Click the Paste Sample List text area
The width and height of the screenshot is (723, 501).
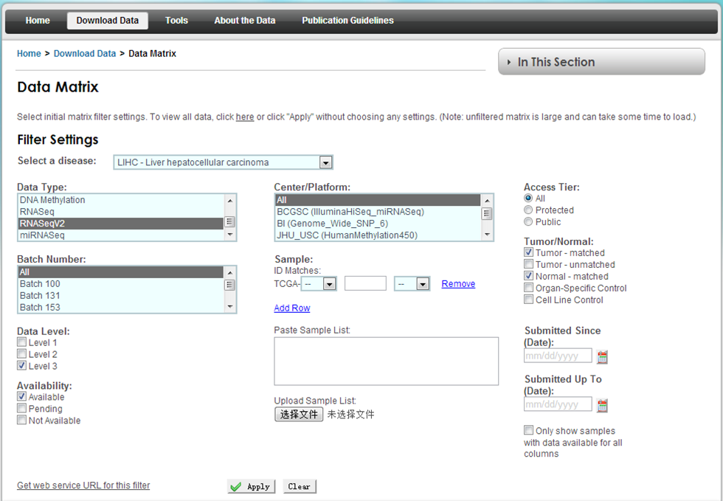coord(386,361)
